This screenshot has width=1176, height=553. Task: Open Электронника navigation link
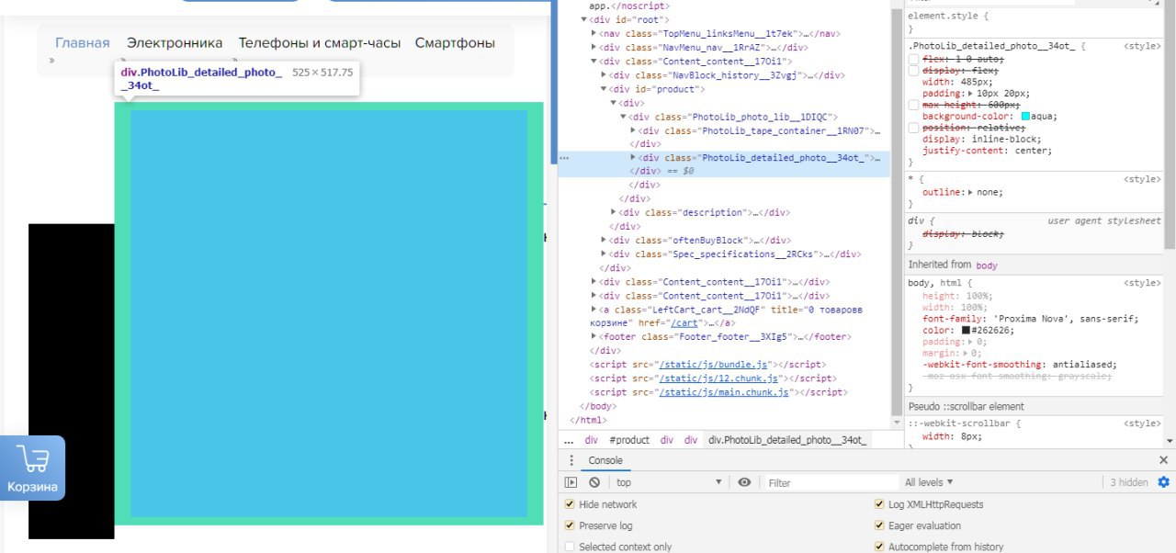click(x=175, y=42)
